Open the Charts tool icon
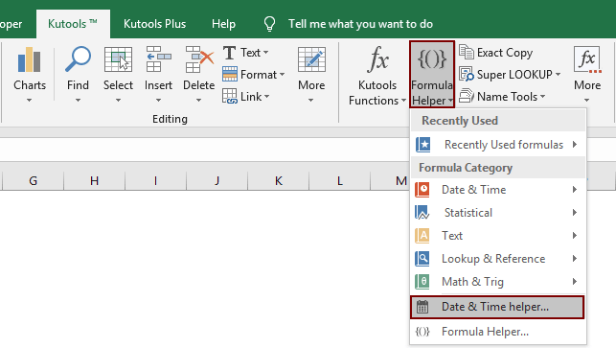 point(29,59)
